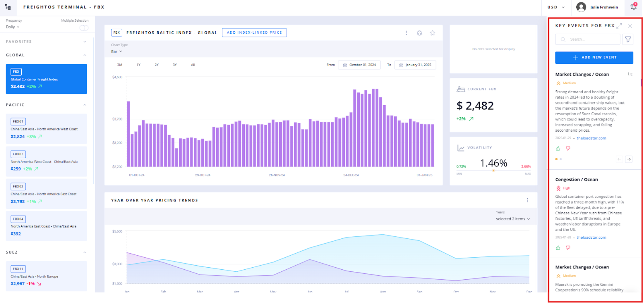Open the Bar chart type dropdown
The height and width of the screenshot is (303, 643).
click(x=116, y=51)
